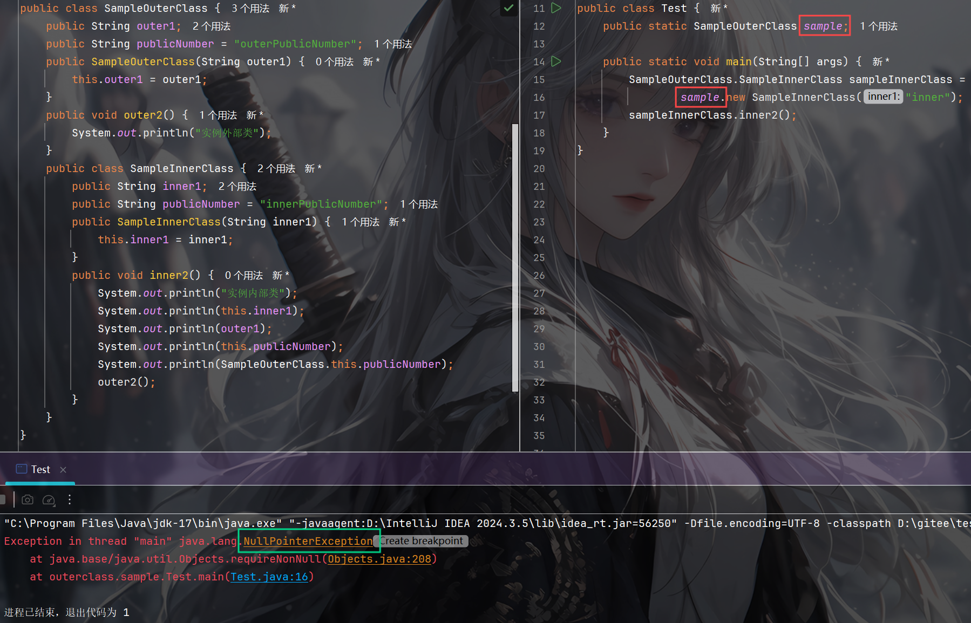The image size is (971, 623).
Task: Click the "inner" string argument on line 16
Action: pos(928,97)
